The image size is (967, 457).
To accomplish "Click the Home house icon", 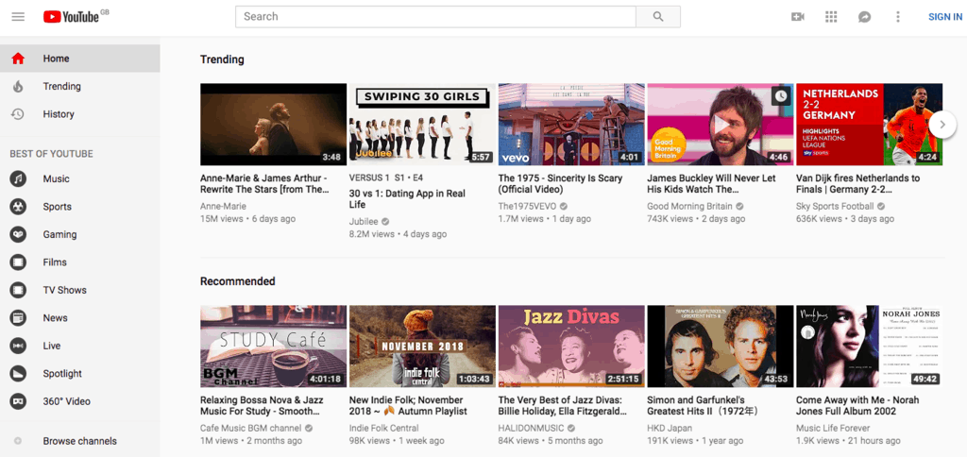I will tap(18, 59).
